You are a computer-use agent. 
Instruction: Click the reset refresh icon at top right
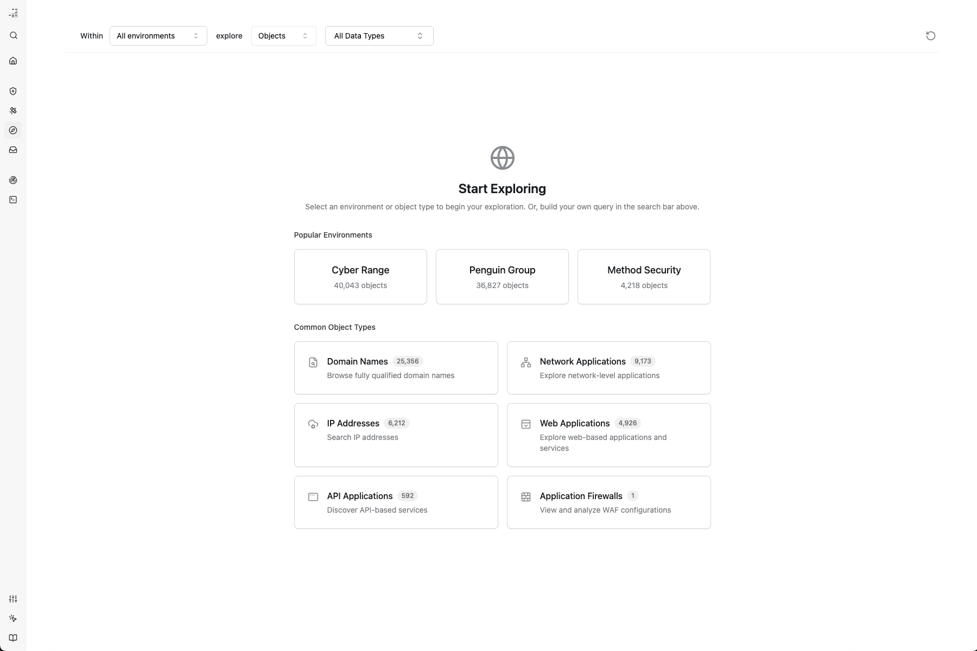930,36
